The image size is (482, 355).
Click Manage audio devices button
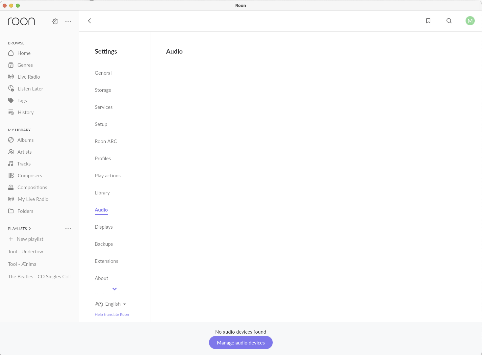(x=241, y=342)
